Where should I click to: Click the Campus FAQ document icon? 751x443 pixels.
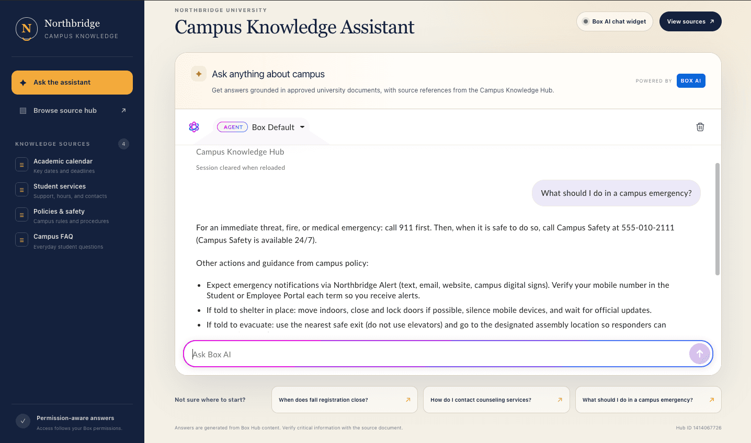[x=21, y=240]
